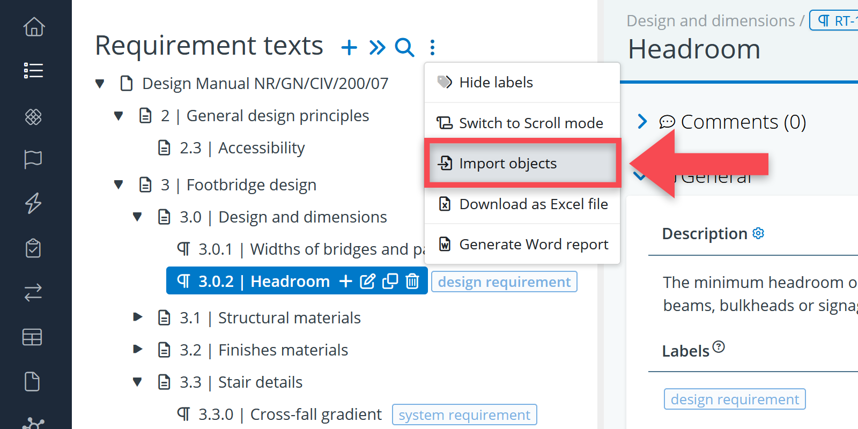Collapse the Design Manual tree node

[100, 84]
